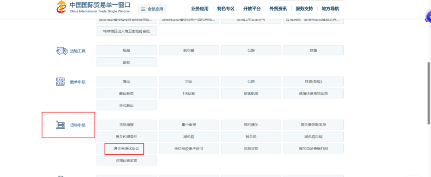Screen dimensions: 431x177
Task: Click the 过境运输监管 link
Action: [x=126, y=161]
